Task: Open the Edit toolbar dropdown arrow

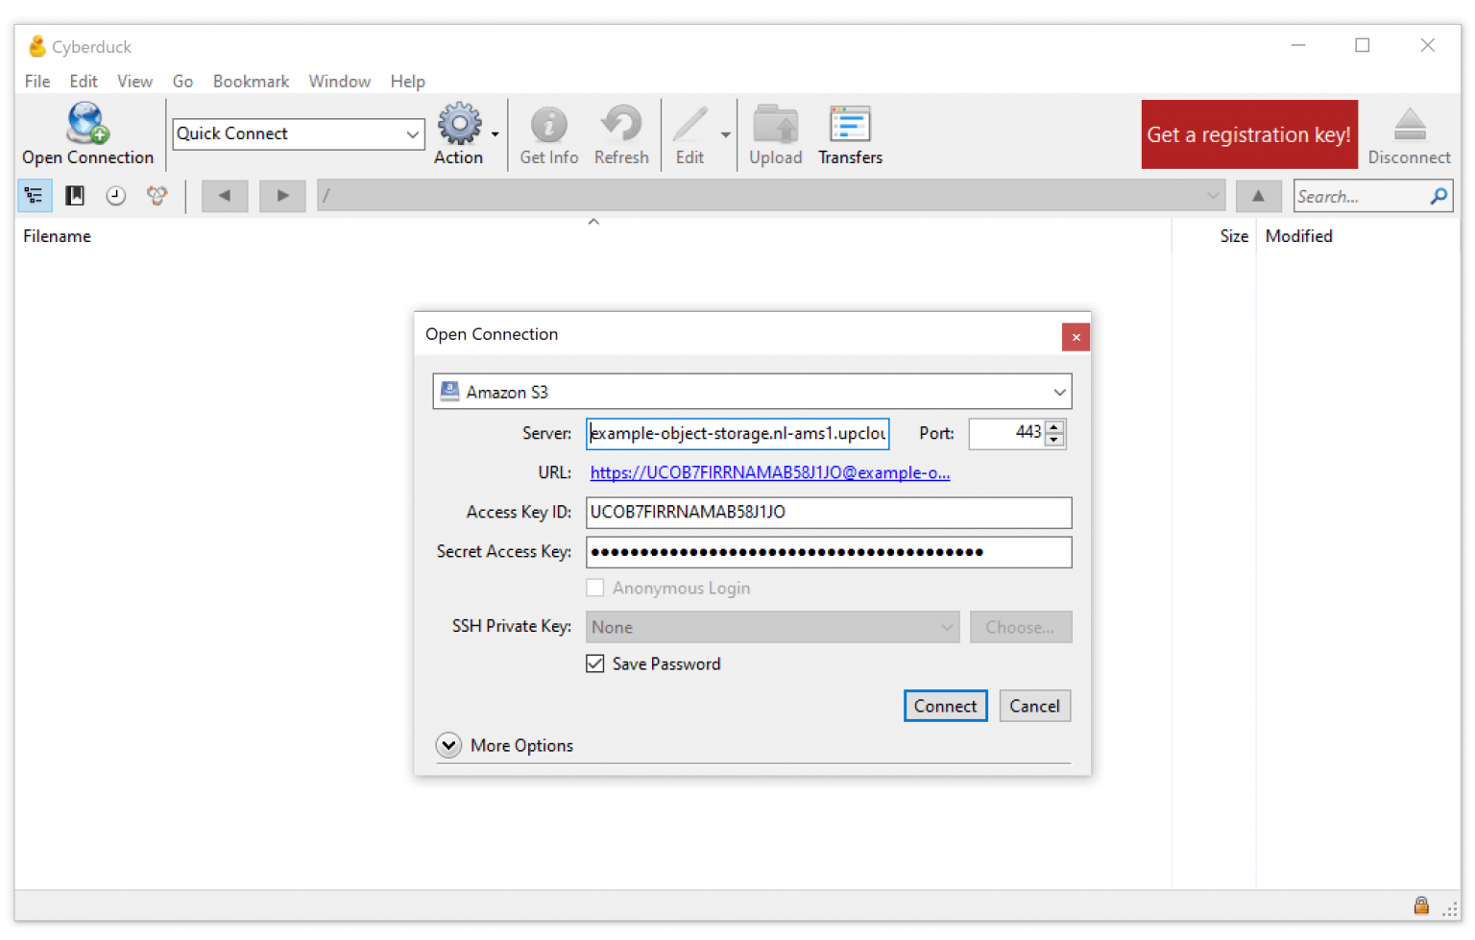Action: click(725, 134)
